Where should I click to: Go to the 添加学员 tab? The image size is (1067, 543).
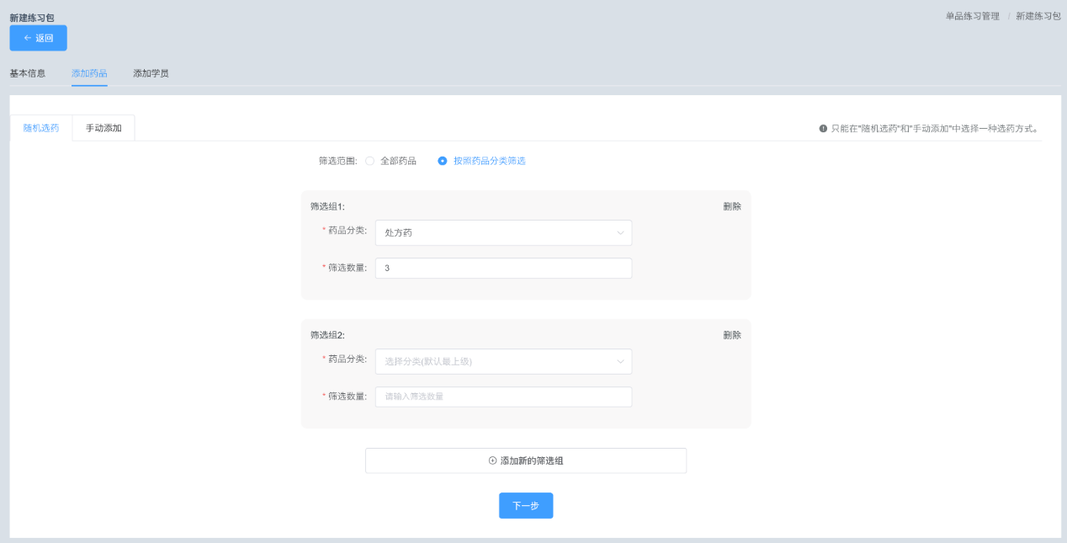point(151,73)
